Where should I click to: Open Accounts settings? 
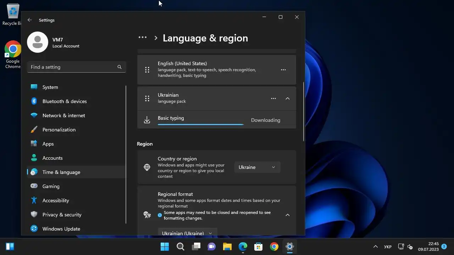point(76,158)
